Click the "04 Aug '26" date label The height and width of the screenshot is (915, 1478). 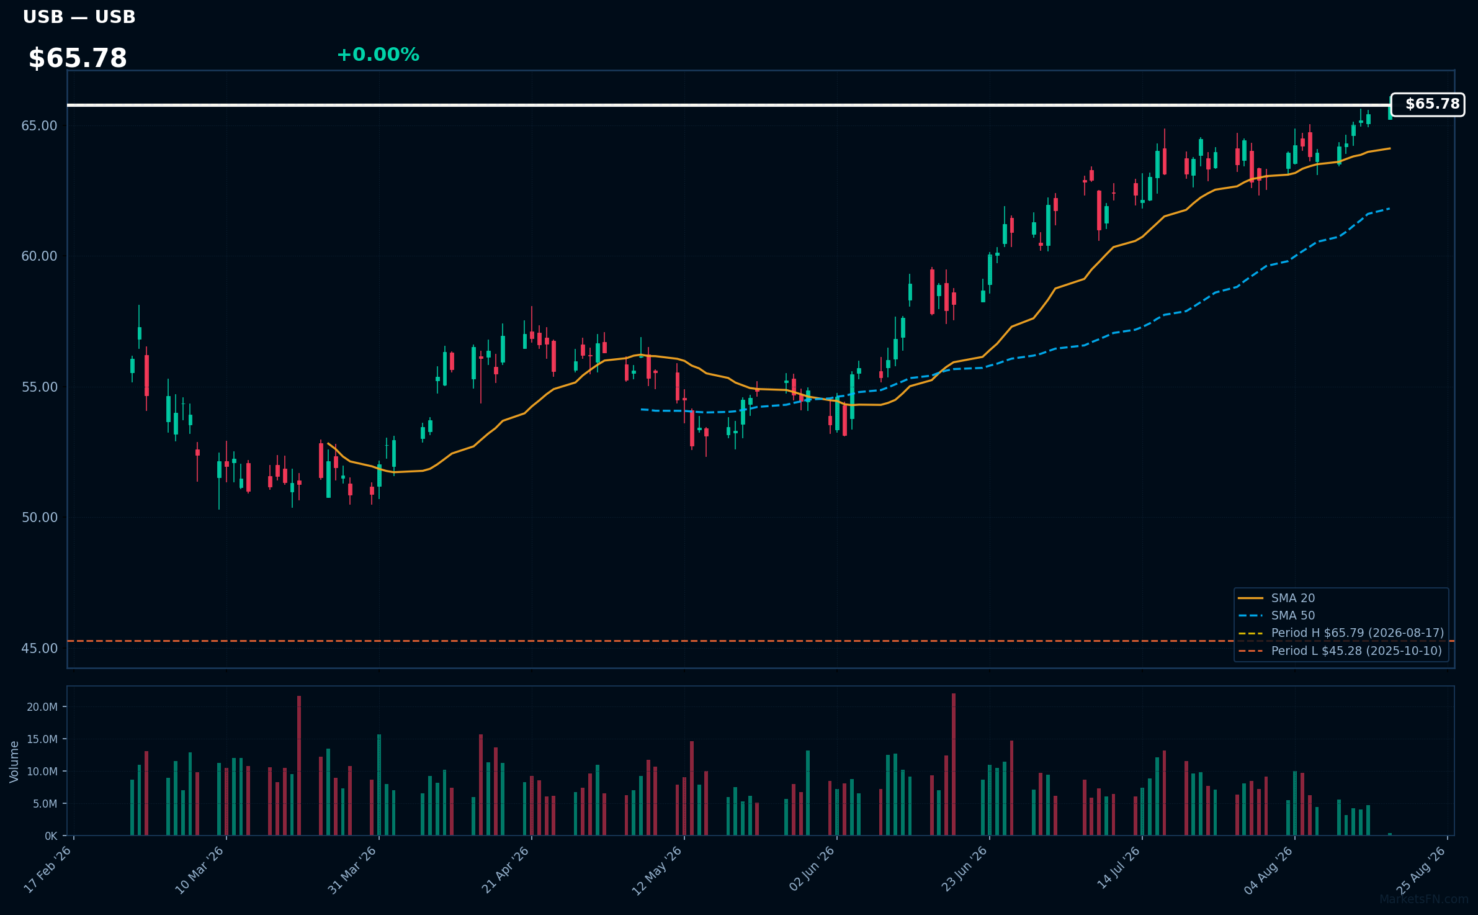pos(1268,870)
